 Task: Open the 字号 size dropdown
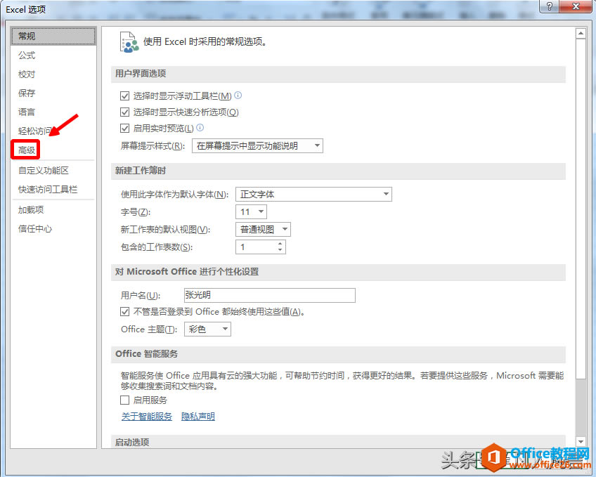pos(251,212)
